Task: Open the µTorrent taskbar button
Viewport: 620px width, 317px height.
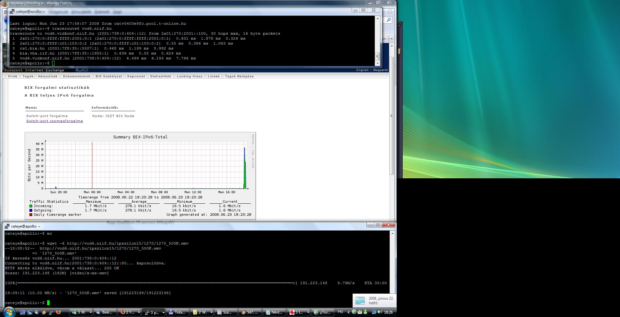Action: point(322,312)
